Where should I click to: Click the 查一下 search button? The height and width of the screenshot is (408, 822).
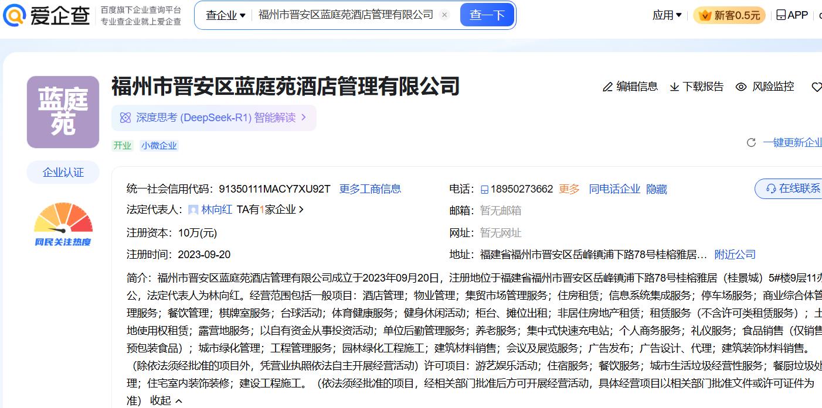coord(487,15)
